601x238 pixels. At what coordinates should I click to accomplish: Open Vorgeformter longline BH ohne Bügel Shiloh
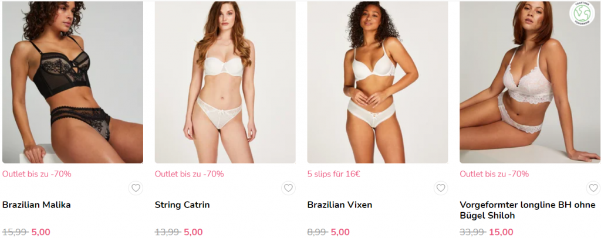[x=528, y=210]
